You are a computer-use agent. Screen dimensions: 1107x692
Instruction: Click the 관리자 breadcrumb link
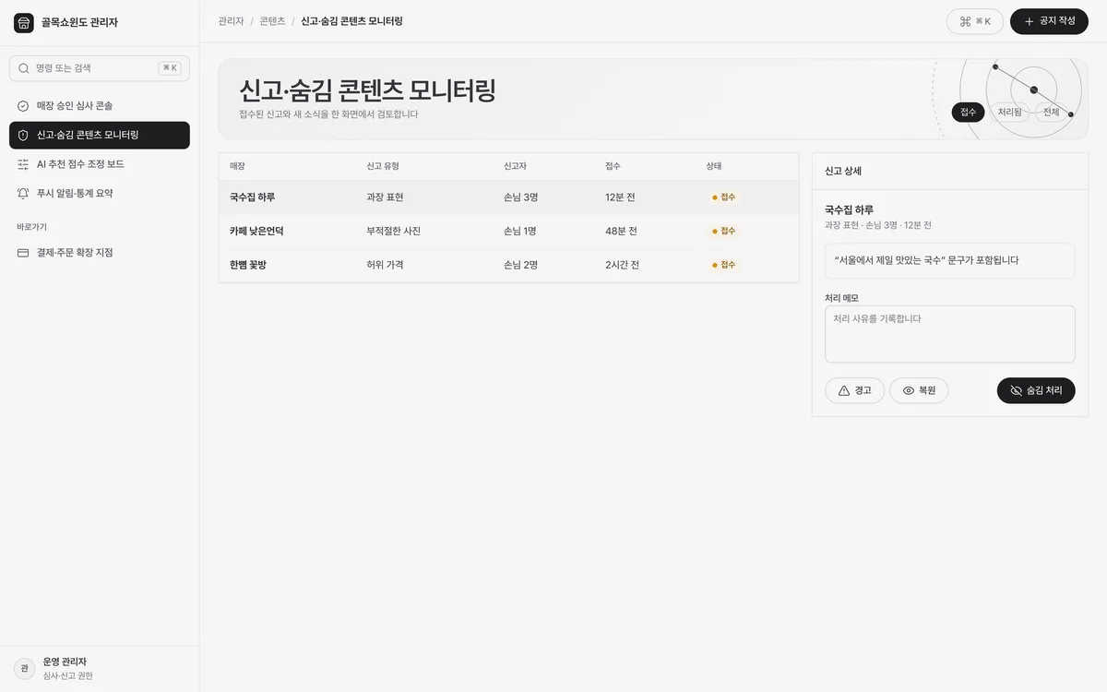tap(232, 21)
